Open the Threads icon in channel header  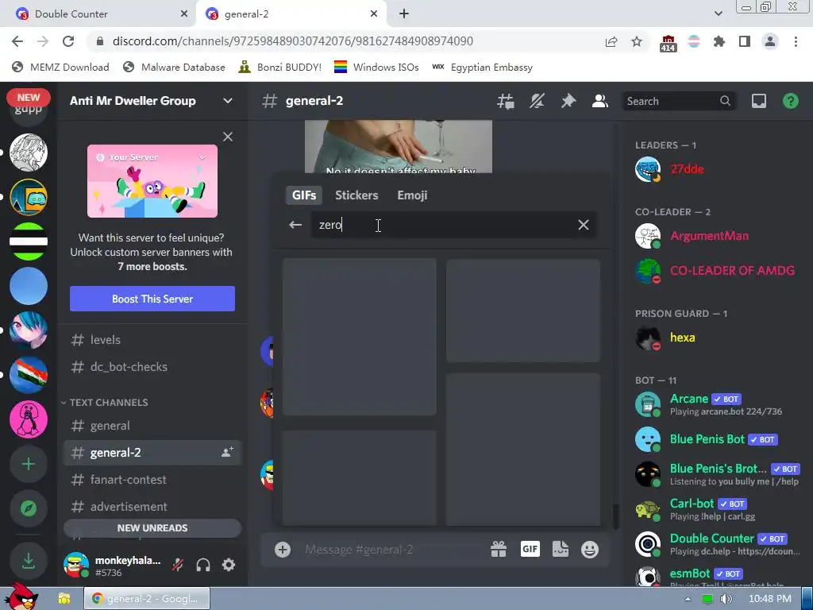506,101
